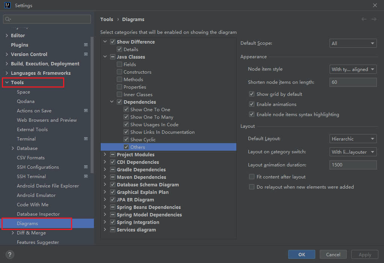384x263 pixels.
Task: Click the search magnifier icon in search box
Action: pos(8,19)
